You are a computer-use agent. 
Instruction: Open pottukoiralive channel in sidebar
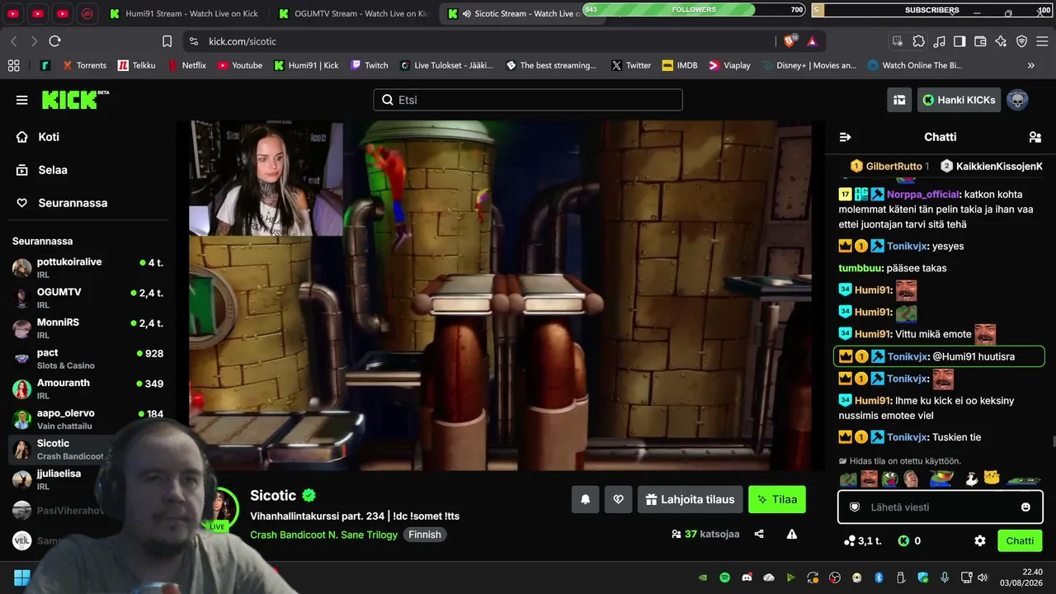pos(88,267)
